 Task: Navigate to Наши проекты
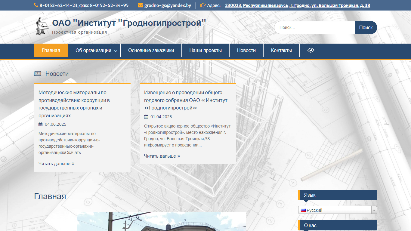[205, 50]
